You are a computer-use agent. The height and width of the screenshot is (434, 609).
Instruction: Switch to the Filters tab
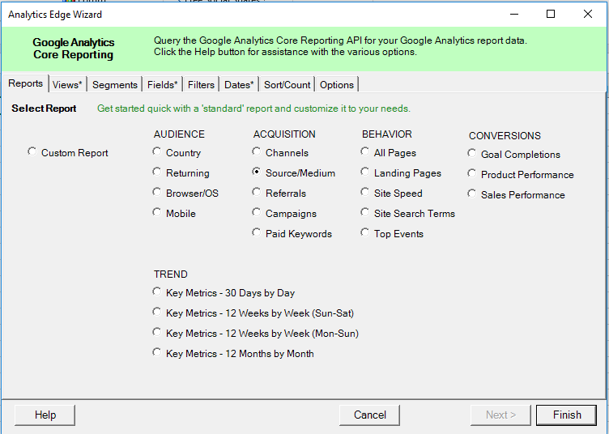click(x=201, y=85)
